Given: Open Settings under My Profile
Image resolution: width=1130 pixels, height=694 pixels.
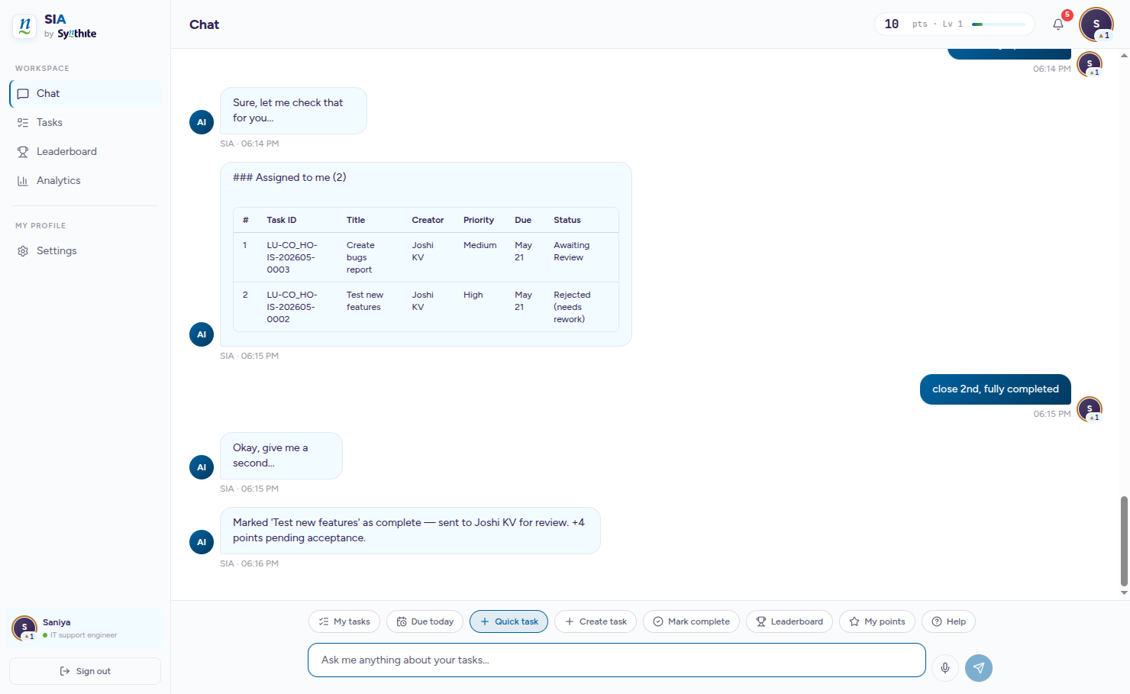Looking at the screenshot, I should pos(85,250).
